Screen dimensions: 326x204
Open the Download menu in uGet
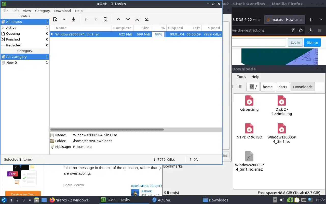point(62,11)
